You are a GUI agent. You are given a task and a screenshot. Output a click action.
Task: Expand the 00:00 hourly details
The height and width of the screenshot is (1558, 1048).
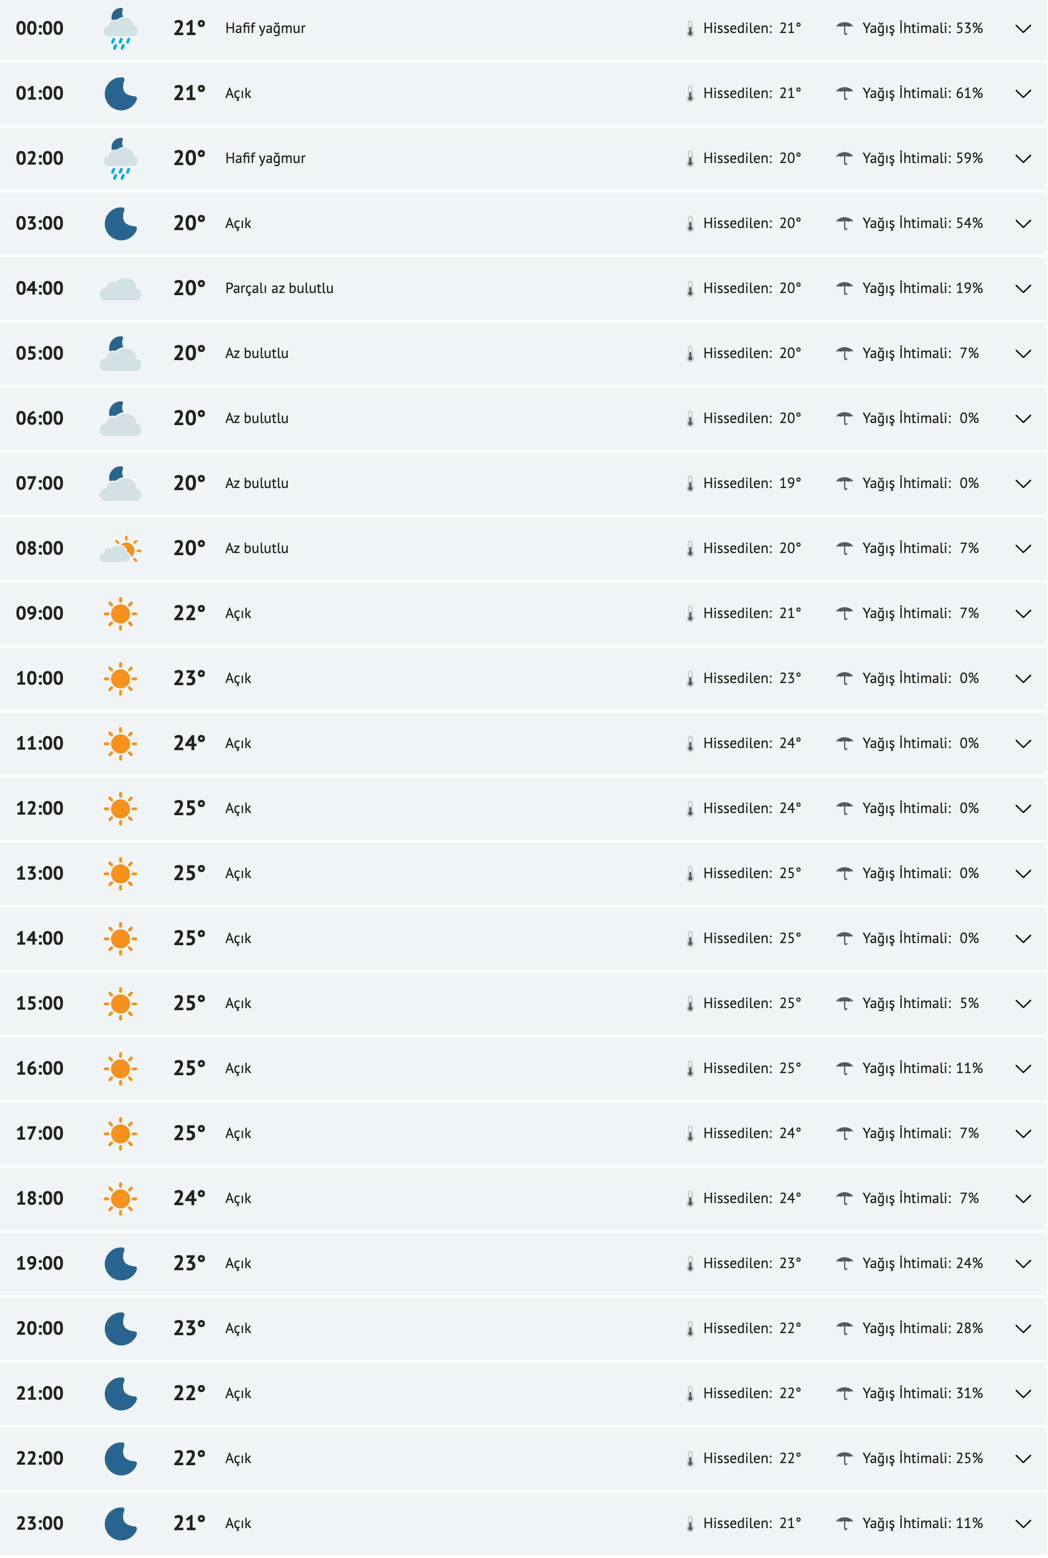(1023, 29)
